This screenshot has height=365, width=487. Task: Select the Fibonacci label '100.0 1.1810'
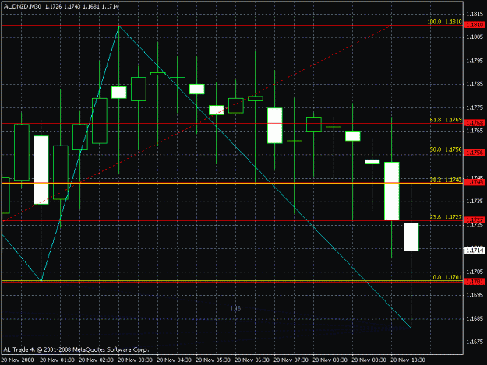444,22
